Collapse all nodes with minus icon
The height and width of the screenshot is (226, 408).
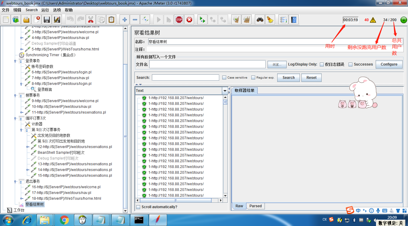[135, 20]
